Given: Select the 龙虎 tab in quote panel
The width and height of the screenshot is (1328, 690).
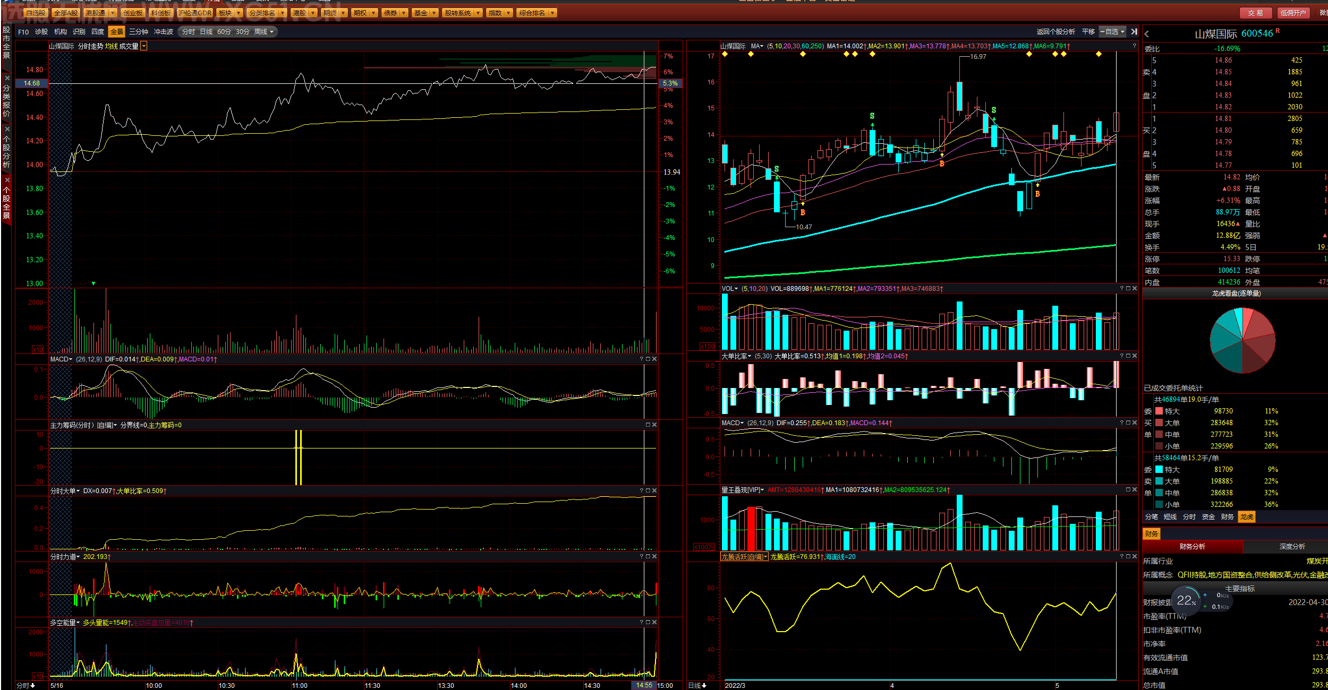Looking at the screenshot, I should (x=1246, y=517).
